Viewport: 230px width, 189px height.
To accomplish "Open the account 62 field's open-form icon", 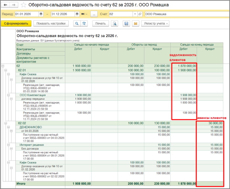I will 140,14.
